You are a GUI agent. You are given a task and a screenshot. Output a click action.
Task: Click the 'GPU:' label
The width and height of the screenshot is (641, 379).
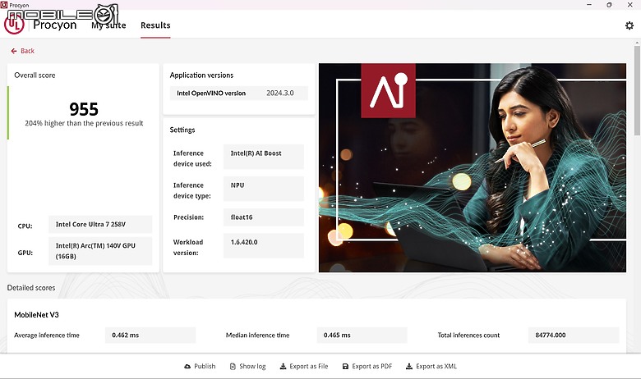click(25, 253)
